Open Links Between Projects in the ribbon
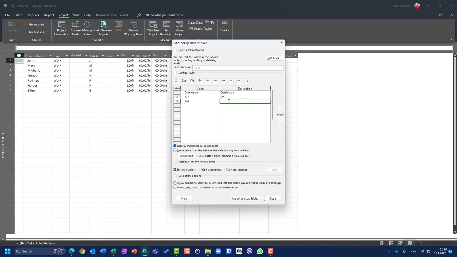This screenshot has width=457, height=257. tap(103, 29)
